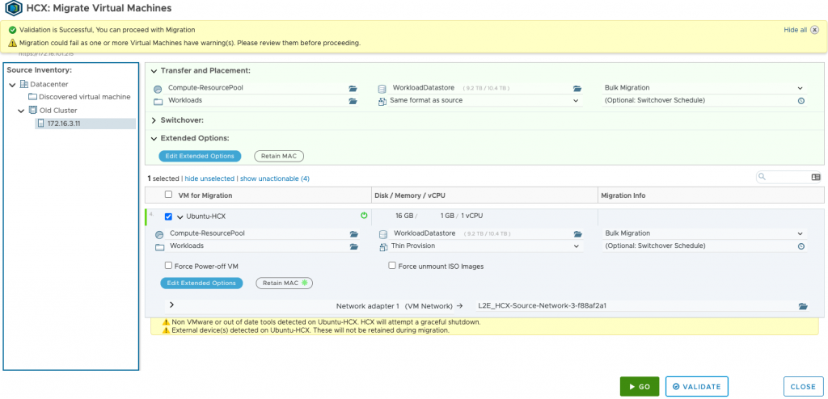Browse folder for L2E_HCX-Source-Network target
828x399 pixels.
tap(803, 306)
